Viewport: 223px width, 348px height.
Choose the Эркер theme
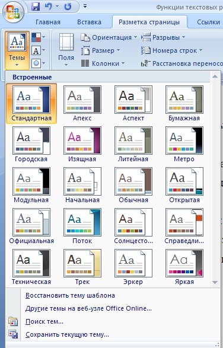(x=133, y=267)
